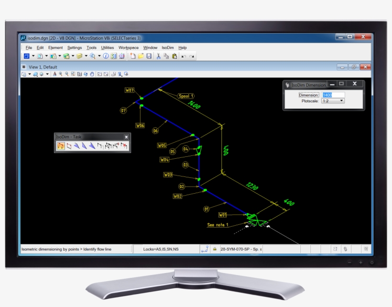Expand the Models icon dropdown arrow
392x307 pixels.
click(33, 56)
